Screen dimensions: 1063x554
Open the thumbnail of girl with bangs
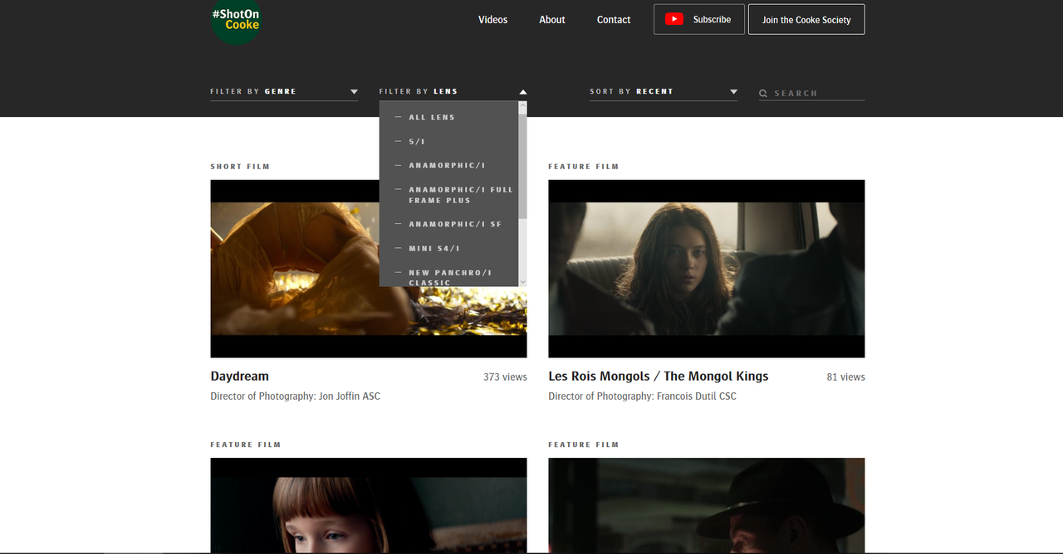pos(369,506)
